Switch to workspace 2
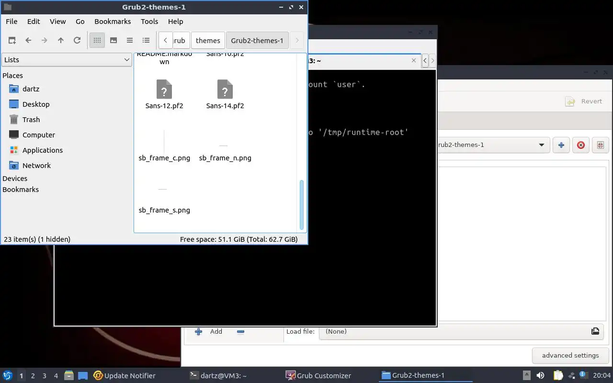 [33, 376]
